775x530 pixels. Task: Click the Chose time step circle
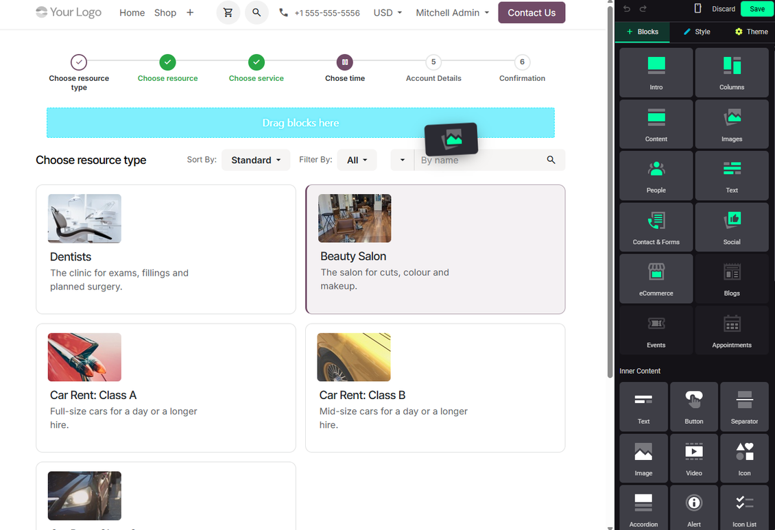click(345, 62)
